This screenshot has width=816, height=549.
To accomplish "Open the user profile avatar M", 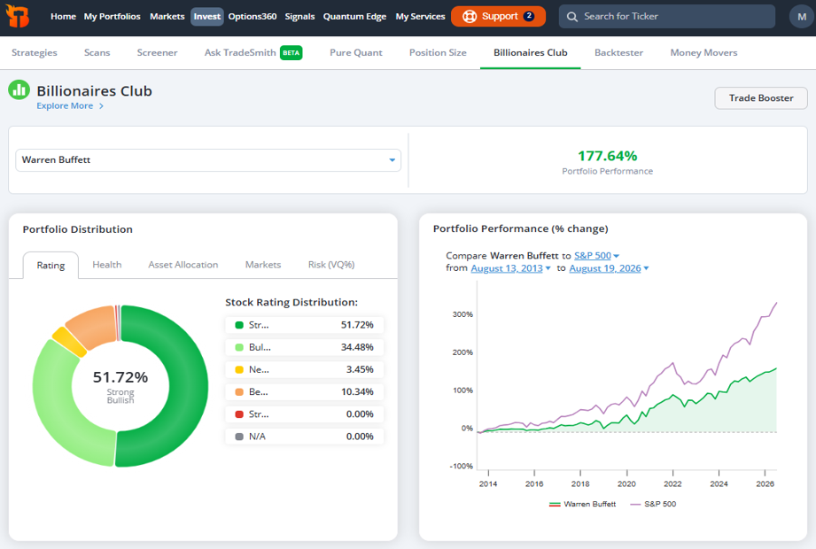I will tap(802, 17).
